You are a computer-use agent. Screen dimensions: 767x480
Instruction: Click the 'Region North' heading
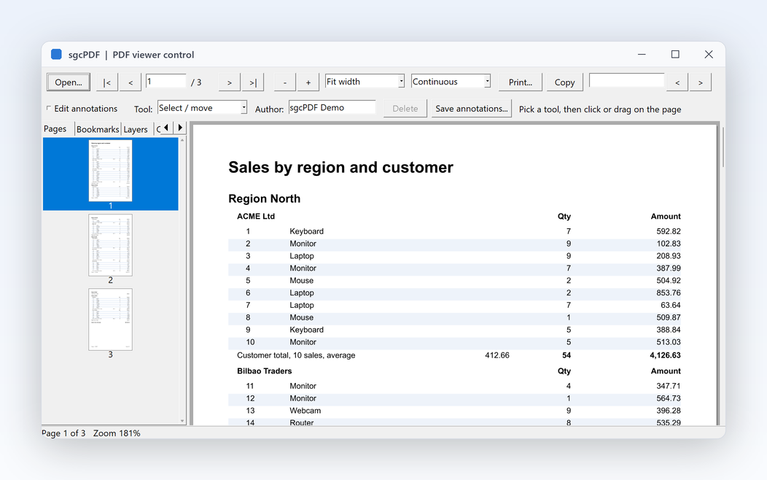(264, 198)
